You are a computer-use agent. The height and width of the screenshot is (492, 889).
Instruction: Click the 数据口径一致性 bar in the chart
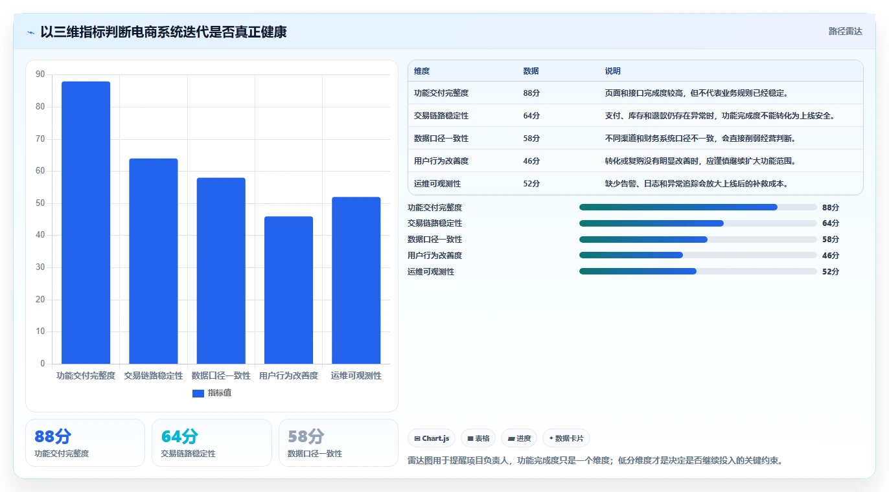tap(221, 271)
